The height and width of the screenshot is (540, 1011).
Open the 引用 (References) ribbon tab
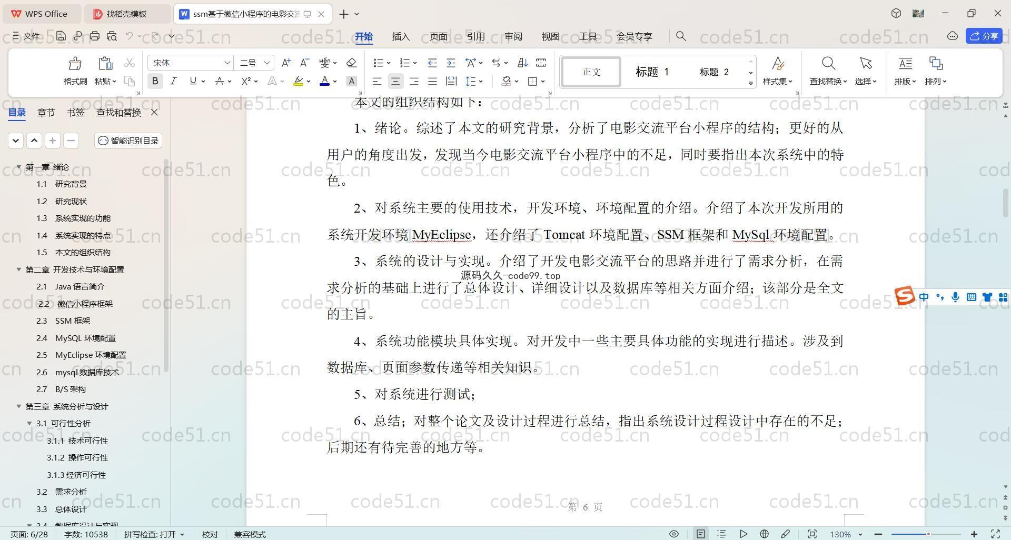[475, 36]
